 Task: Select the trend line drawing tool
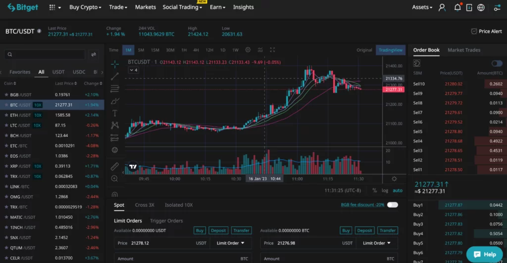tap(115, 77)
